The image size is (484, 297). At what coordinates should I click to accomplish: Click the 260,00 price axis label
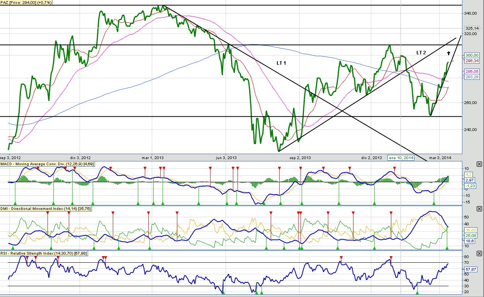pos(471,103)
